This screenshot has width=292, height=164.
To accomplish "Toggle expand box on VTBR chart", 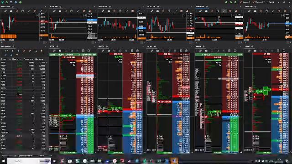I will (x=84, y=15).
